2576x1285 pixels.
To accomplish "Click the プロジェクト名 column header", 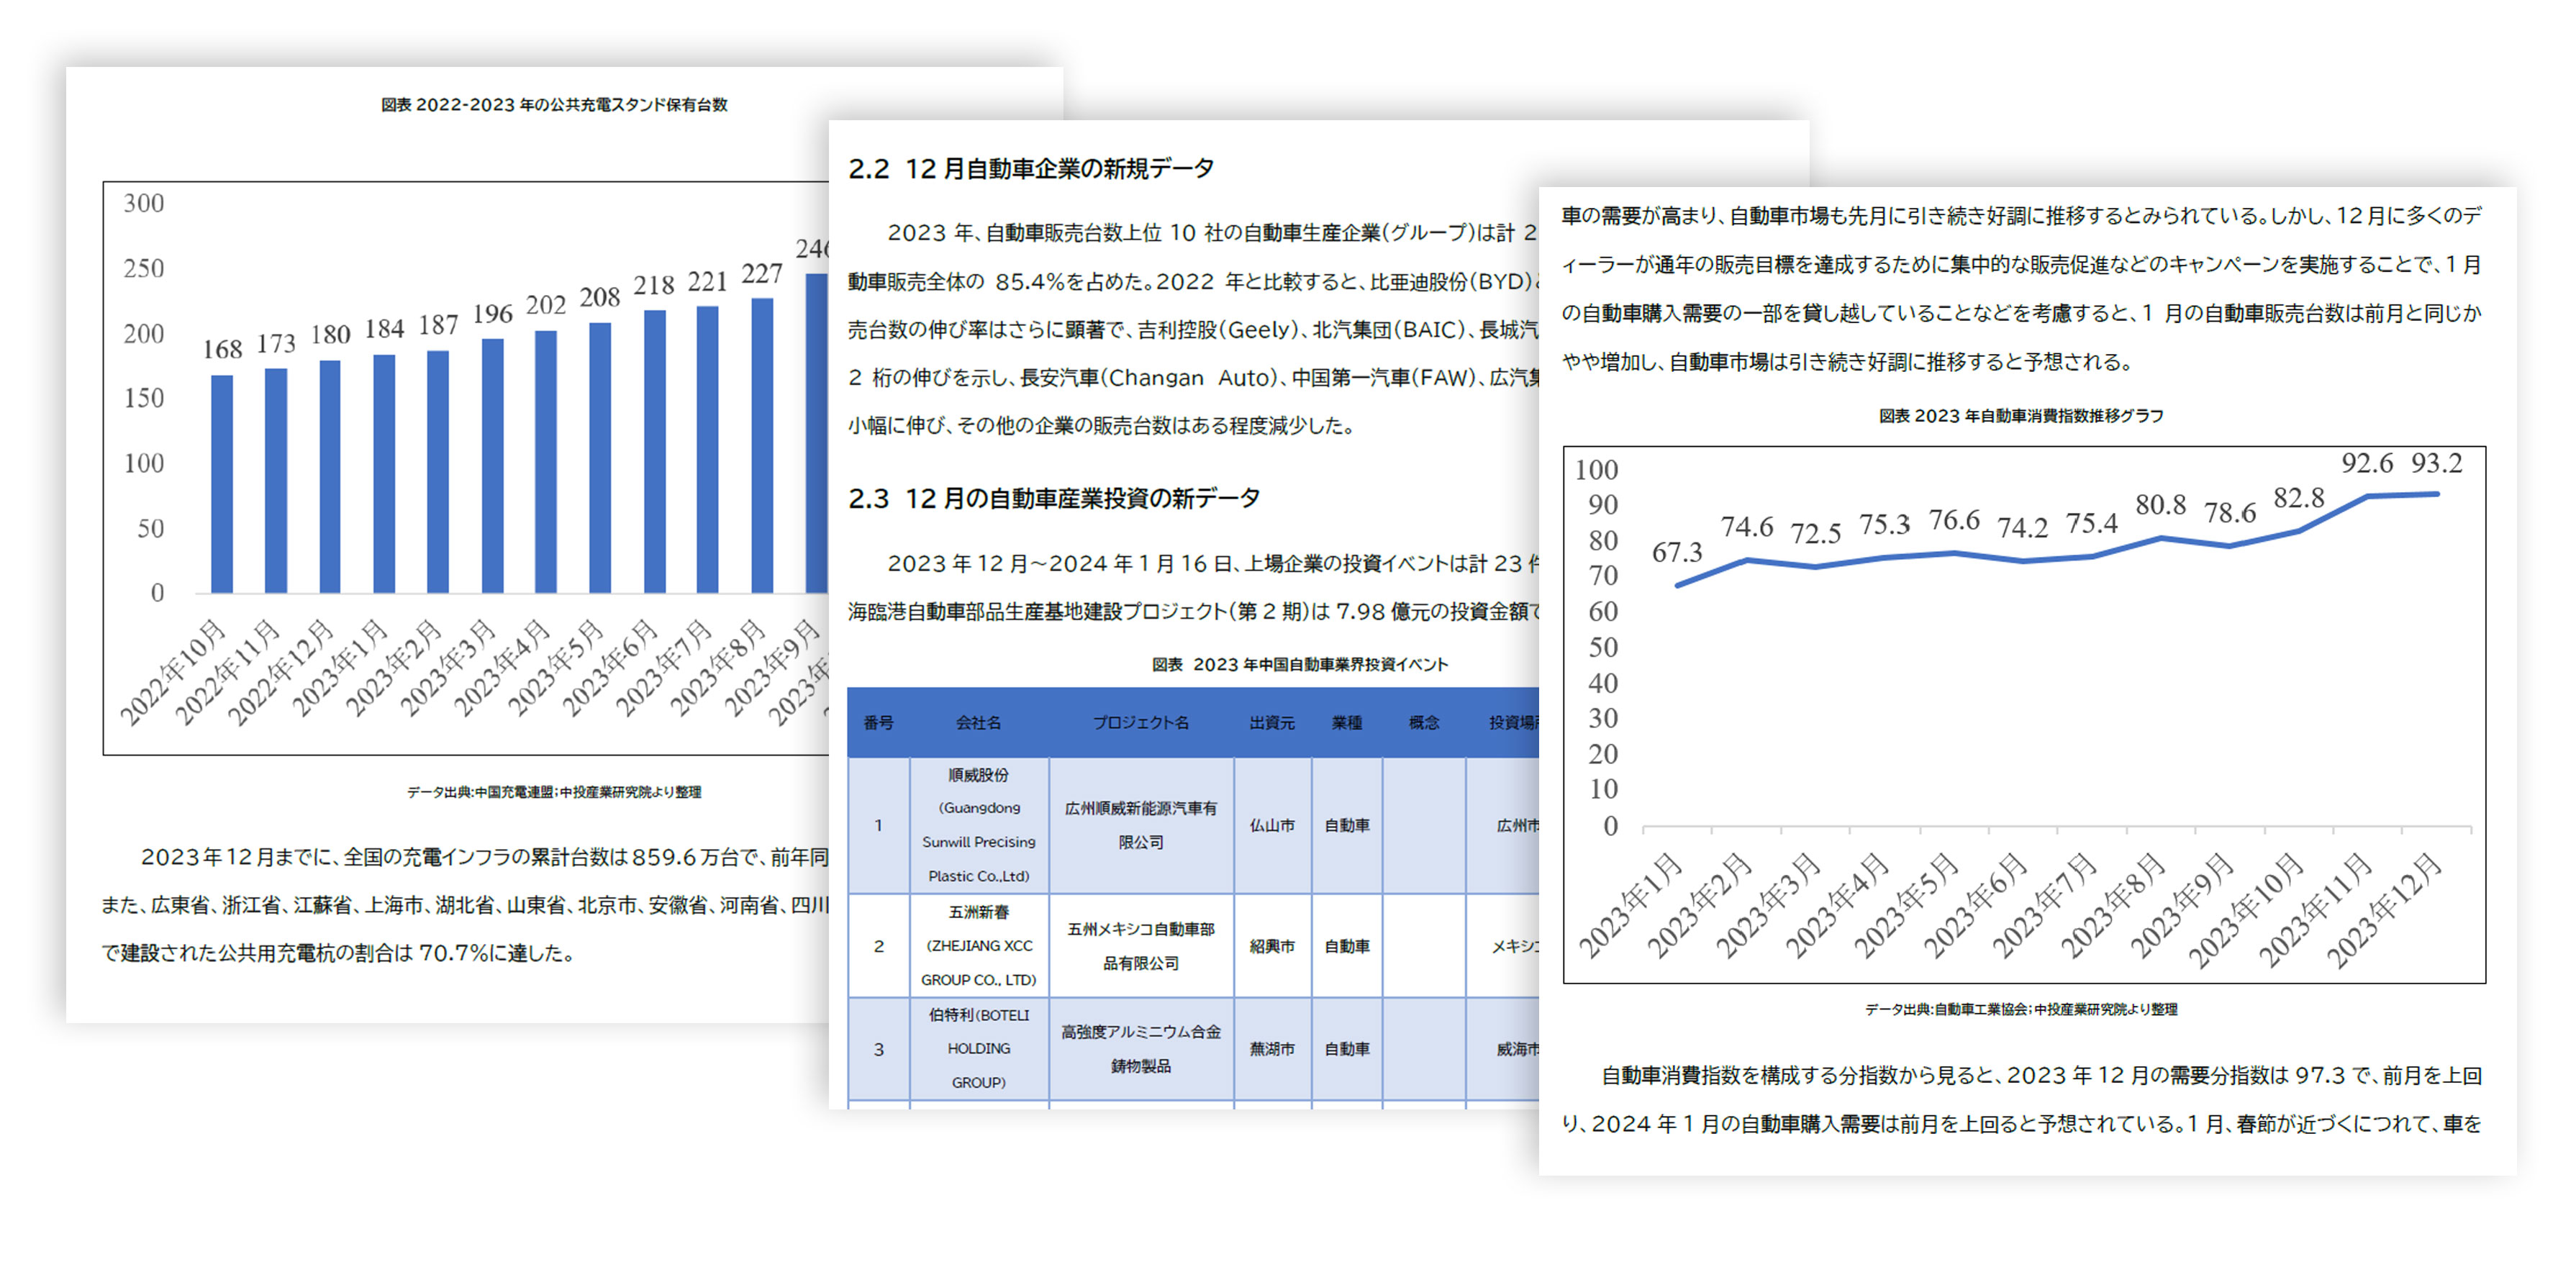I will pyautogui.click(x=1140, y=722).
